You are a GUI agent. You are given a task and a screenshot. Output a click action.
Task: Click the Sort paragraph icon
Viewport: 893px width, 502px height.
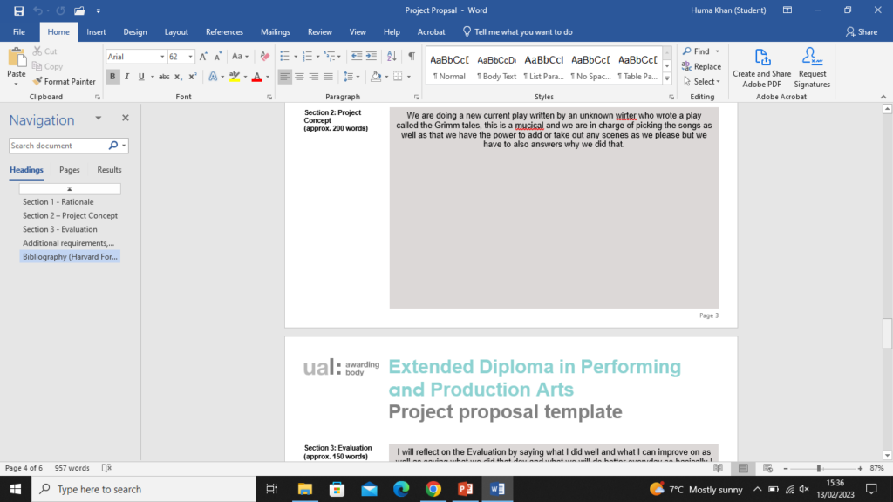pyautogui.click(x=392, y=57)
